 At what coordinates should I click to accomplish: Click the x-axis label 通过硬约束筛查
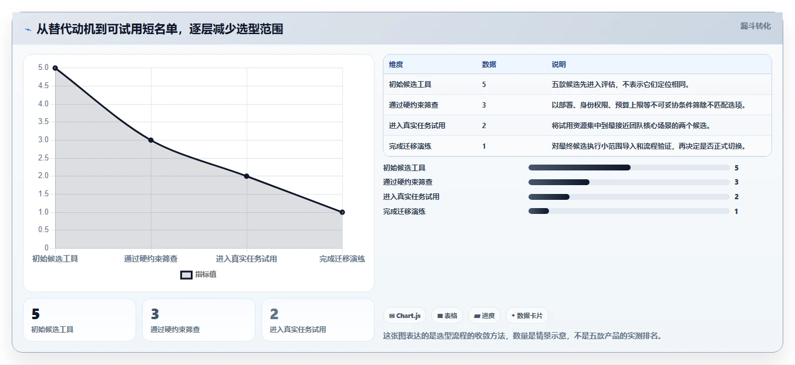pos(151,259)
